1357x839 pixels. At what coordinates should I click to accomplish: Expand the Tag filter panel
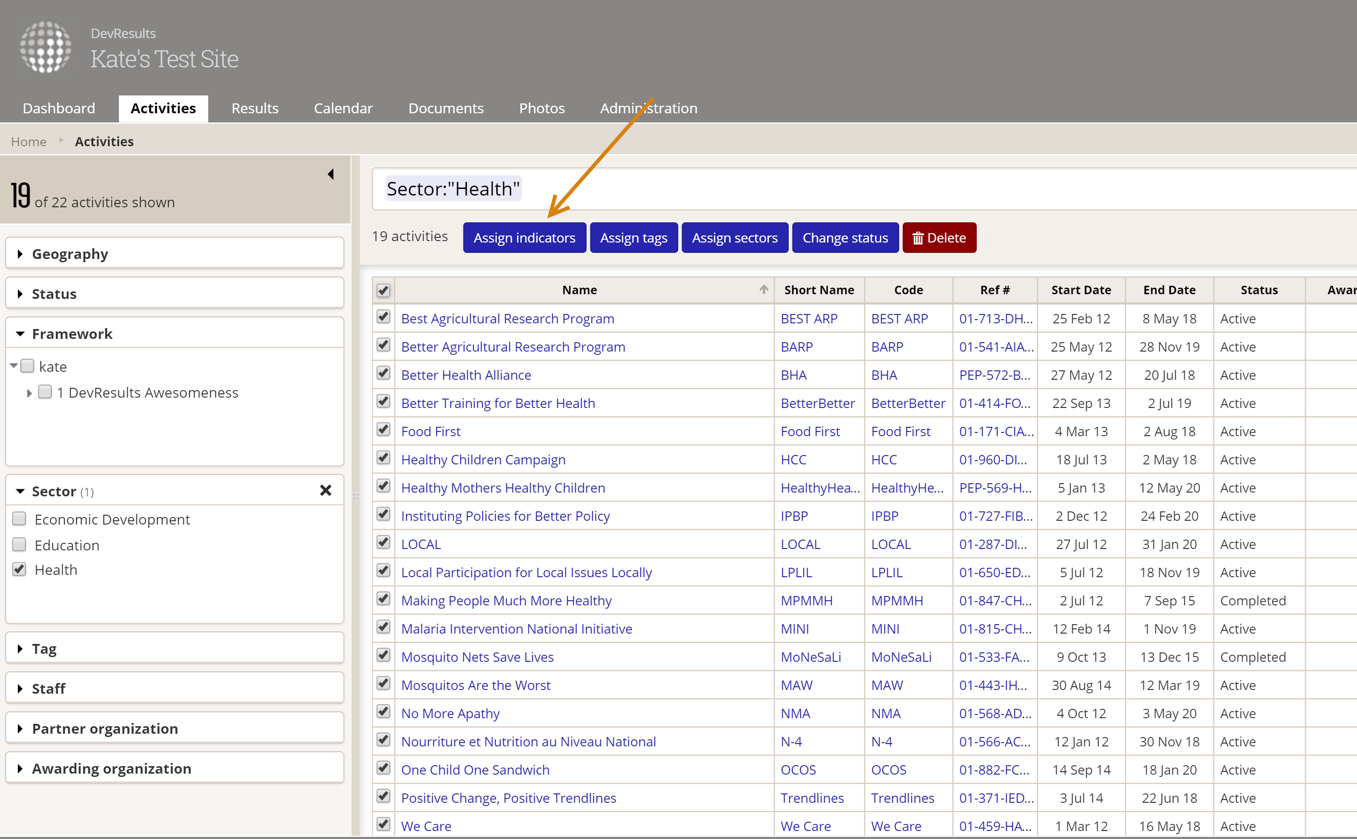[44, 649]
